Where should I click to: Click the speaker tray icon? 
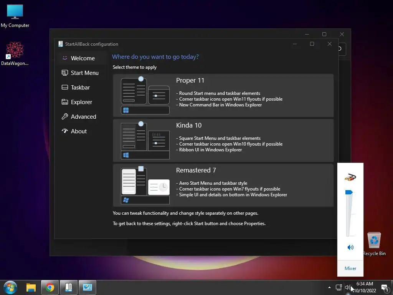[x=347, y=287]
